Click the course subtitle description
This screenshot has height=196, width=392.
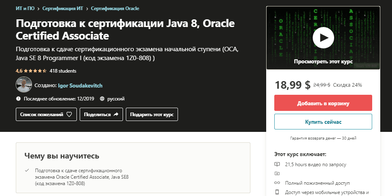coord(127,54)
